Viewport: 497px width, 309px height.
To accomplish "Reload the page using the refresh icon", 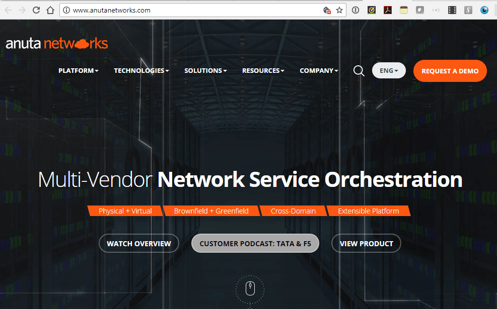I will pos(35,10).
